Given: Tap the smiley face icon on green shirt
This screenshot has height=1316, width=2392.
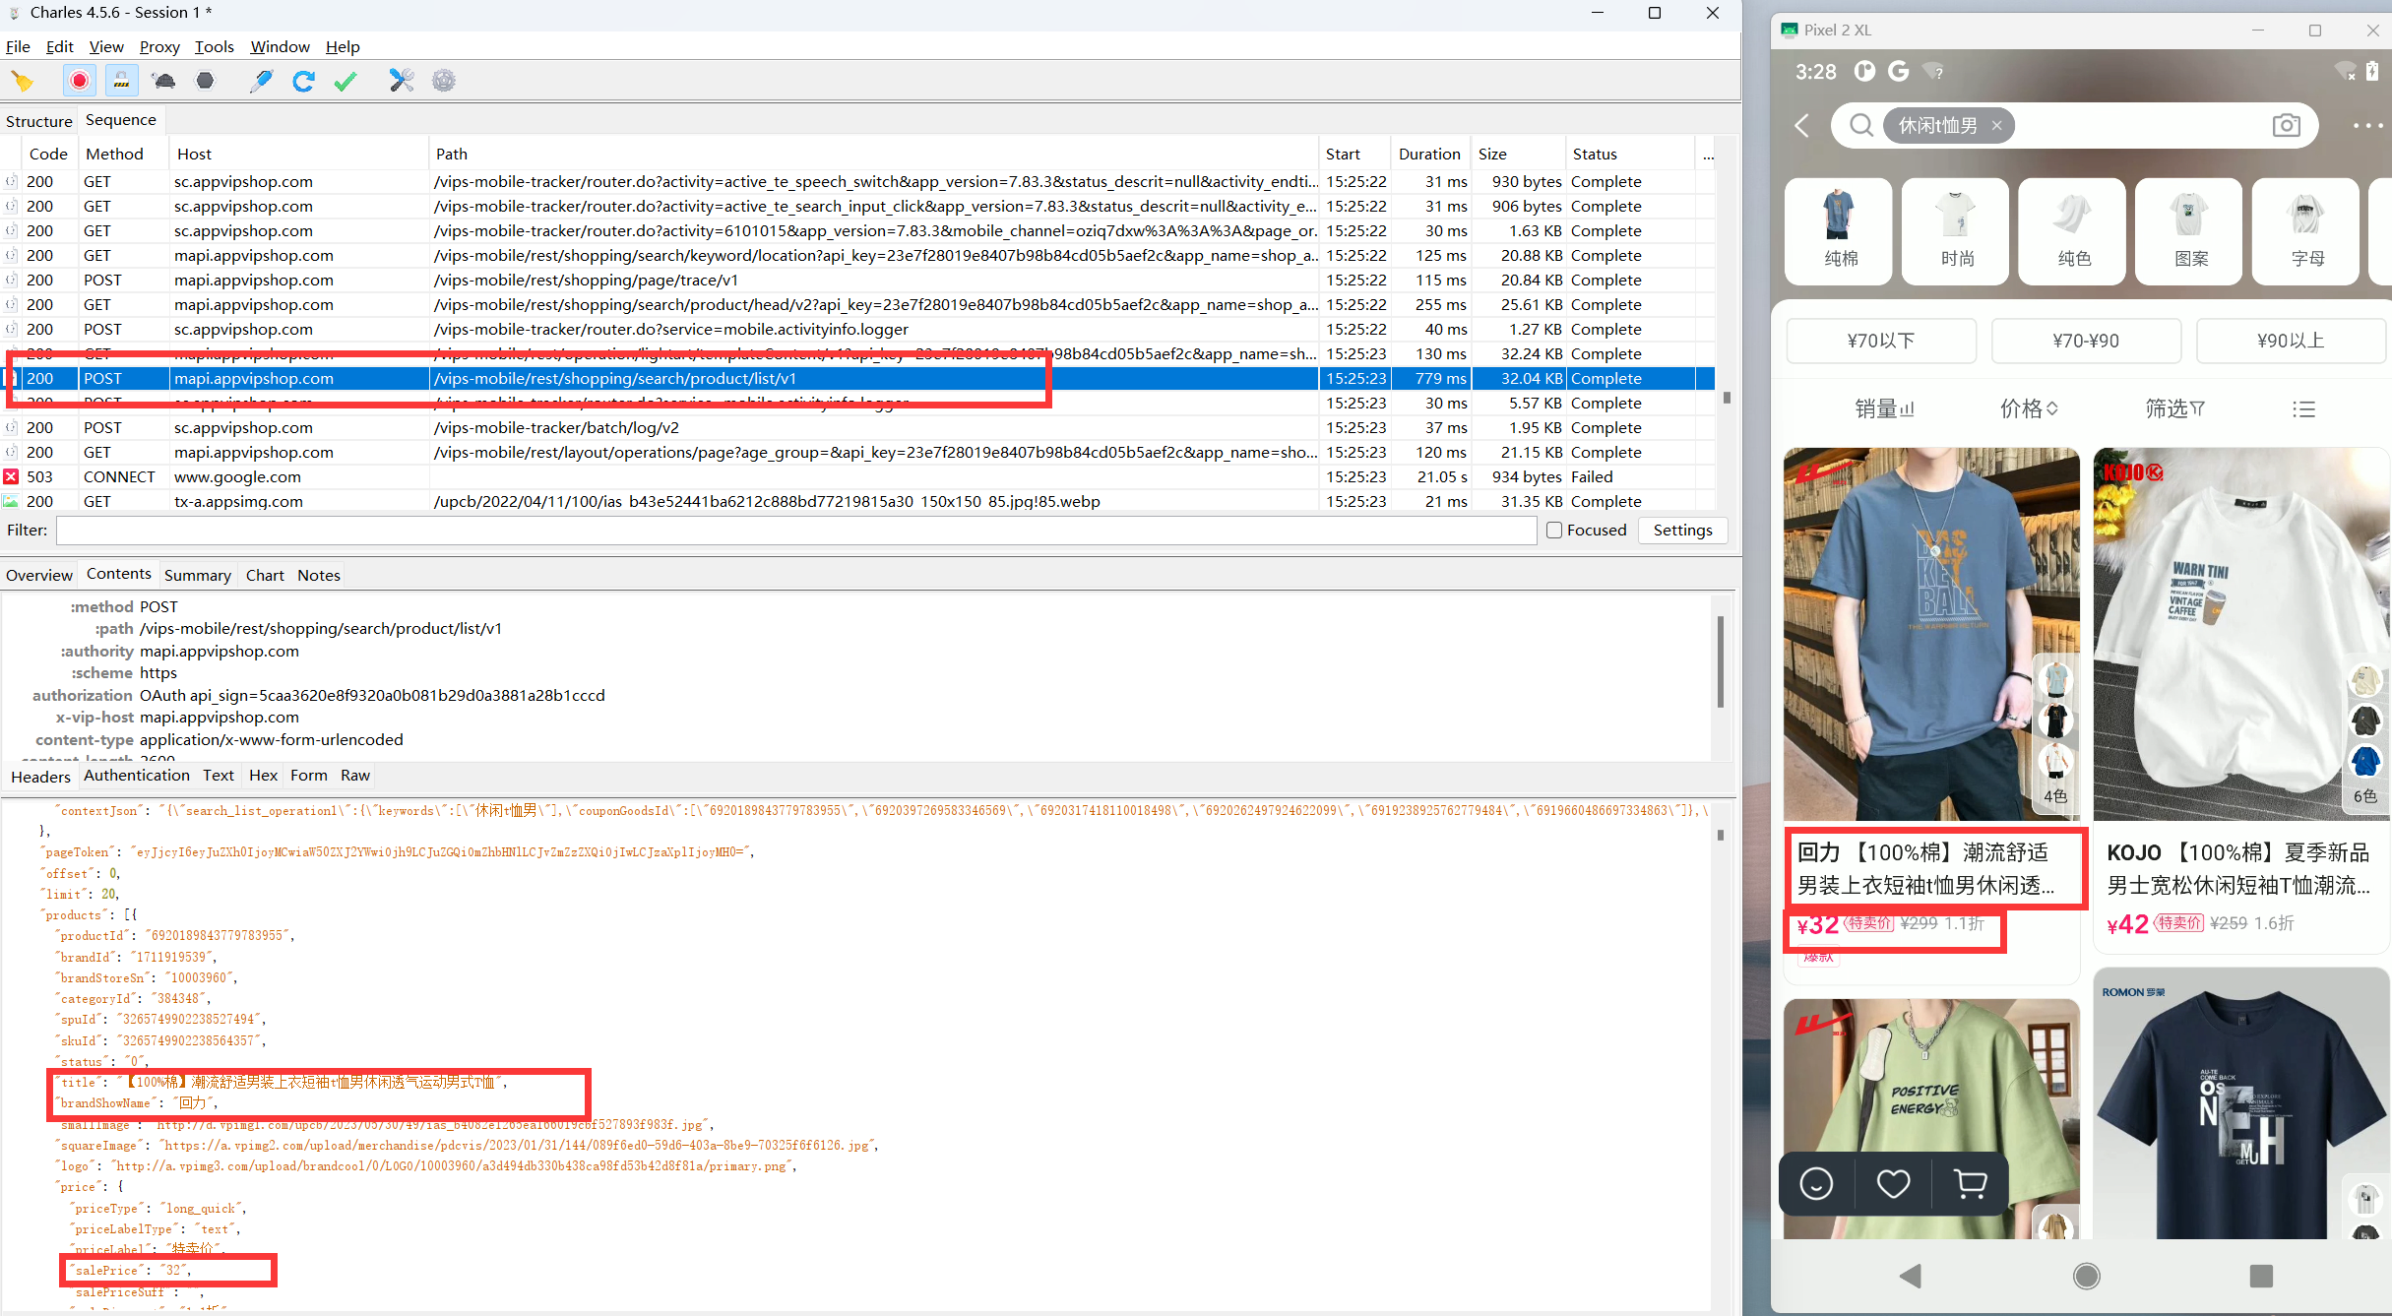Looking at the screenshot, I should (1816, 1183).
